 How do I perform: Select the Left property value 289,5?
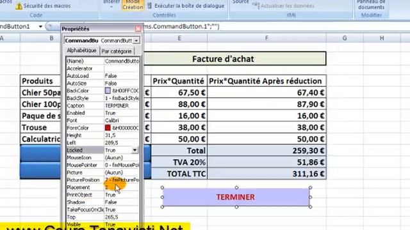pyautogui.click(x=111, y=142)
